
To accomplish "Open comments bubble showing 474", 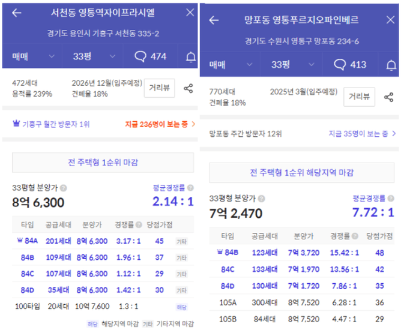I will [151, 56].
